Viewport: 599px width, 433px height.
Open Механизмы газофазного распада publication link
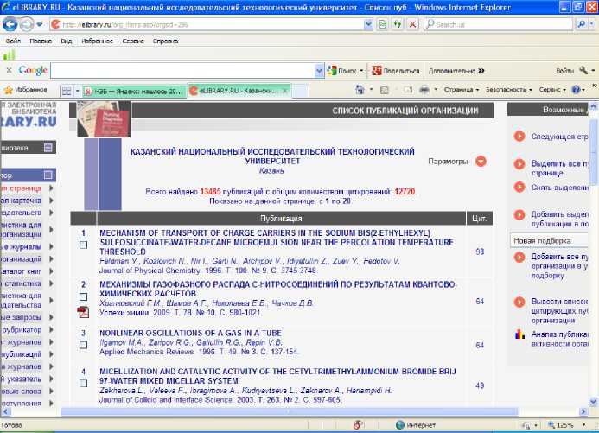278,289
